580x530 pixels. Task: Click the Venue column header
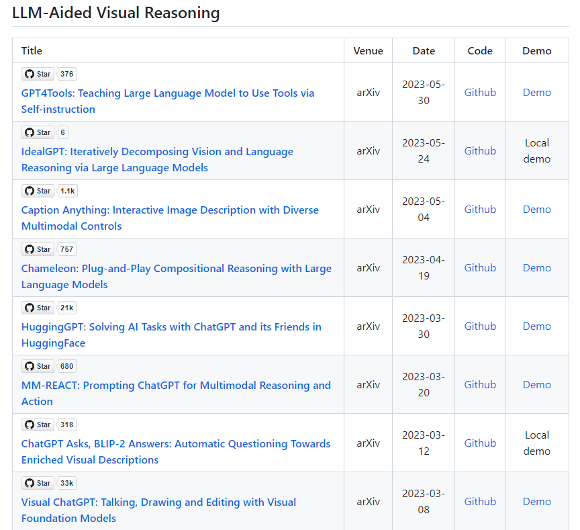click(368, 50)
